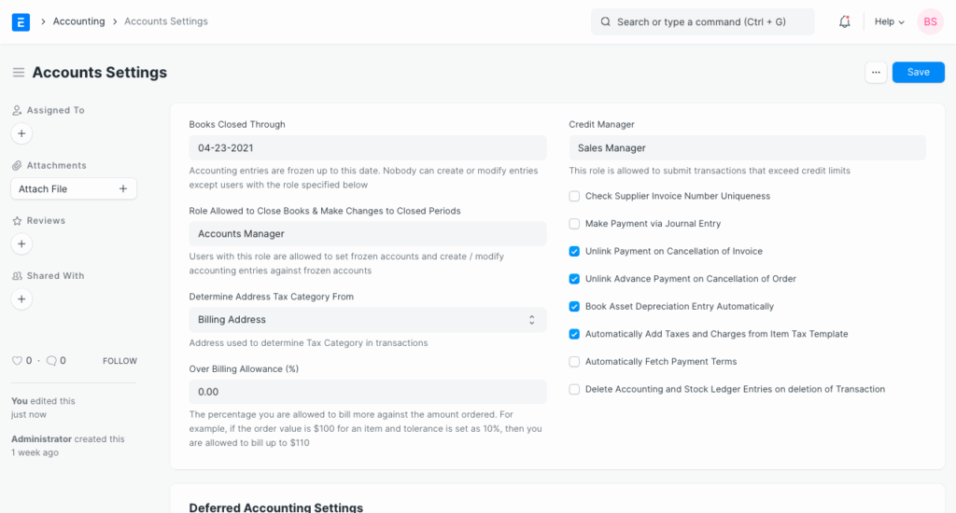Enable Check Supplier Invoice Number Uniqueness
Screen dimensions: 956x513
pos(575,197)
